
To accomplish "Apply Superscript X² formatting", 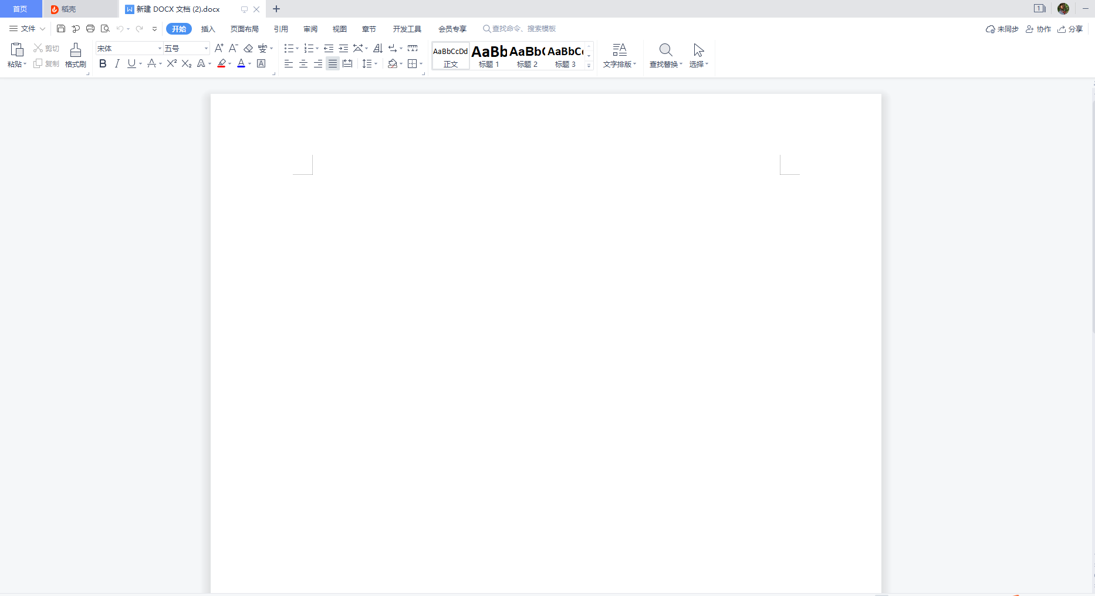I will (x=172, y=63).
